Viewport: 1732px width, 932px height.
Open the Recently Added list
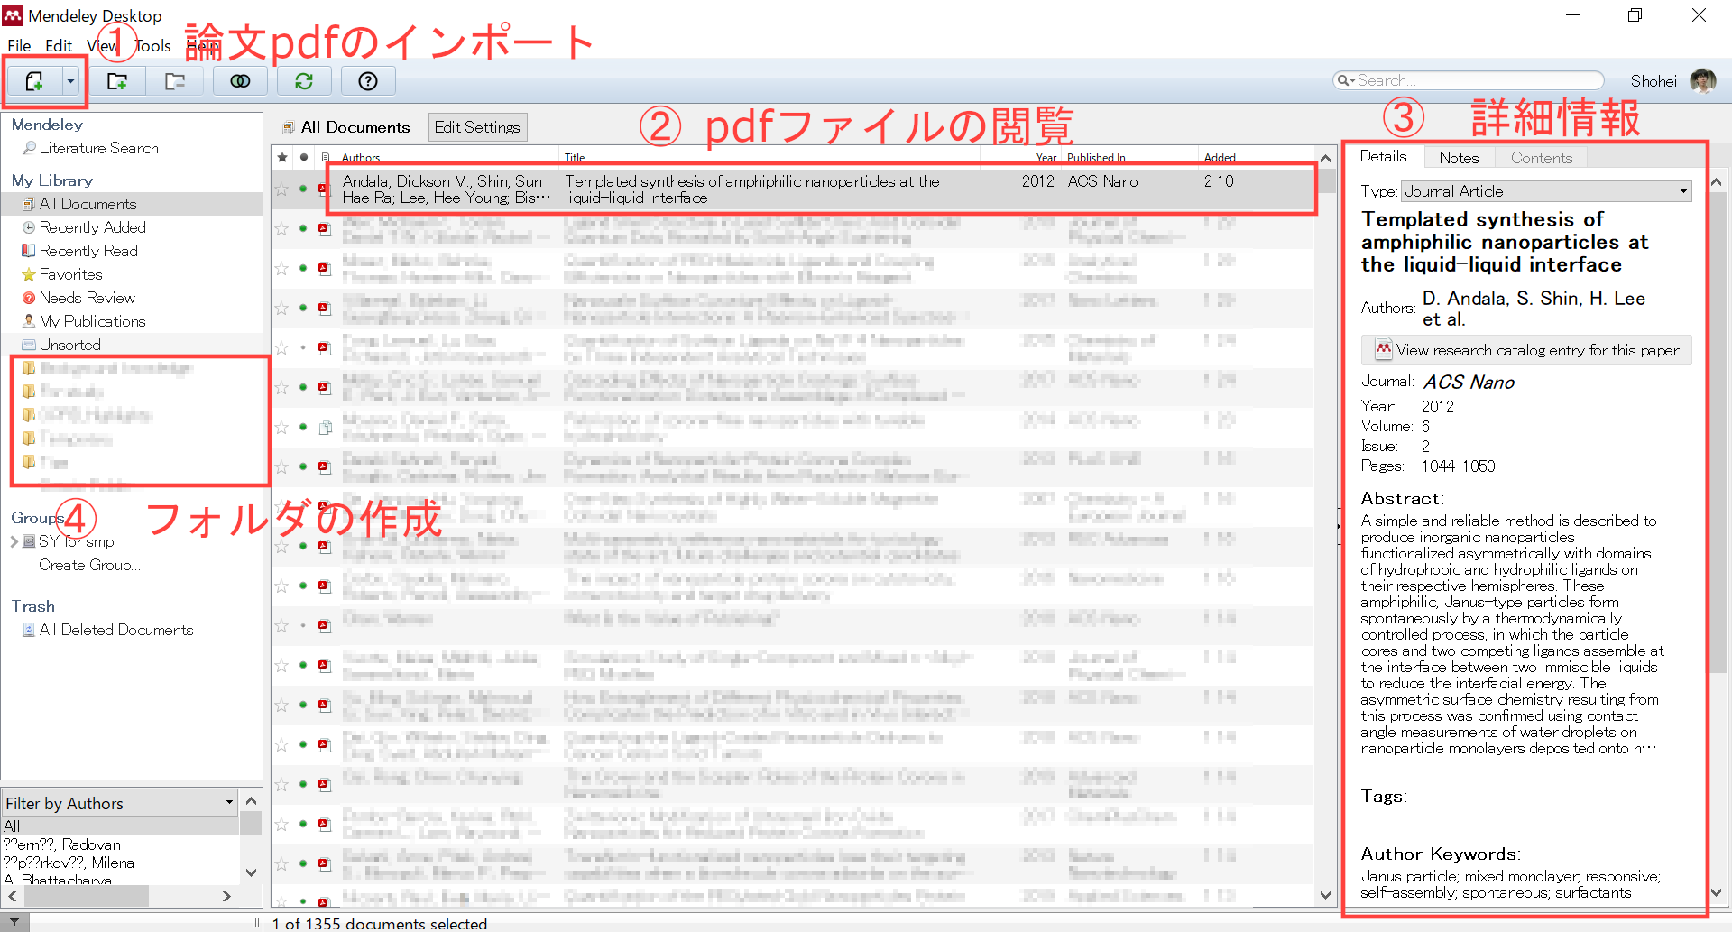[x=92, y=227]
